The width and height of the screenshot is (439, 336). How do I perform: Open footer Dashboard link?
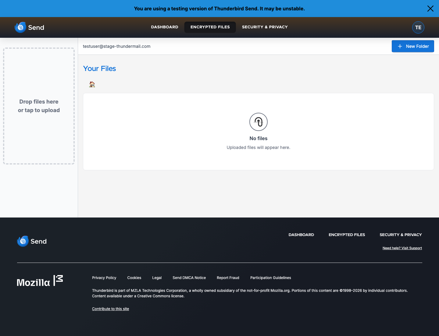tap(301, 235)
